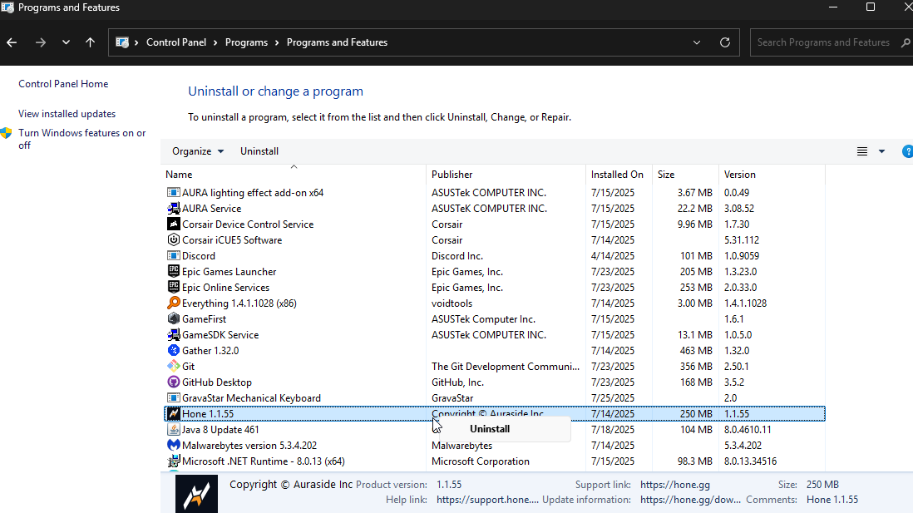Click the GameFirst program icon
The image size is (913, 513).
click(174, 318)
